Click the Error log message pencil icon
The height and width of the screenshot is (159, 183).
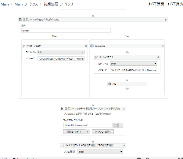point(96,57)
